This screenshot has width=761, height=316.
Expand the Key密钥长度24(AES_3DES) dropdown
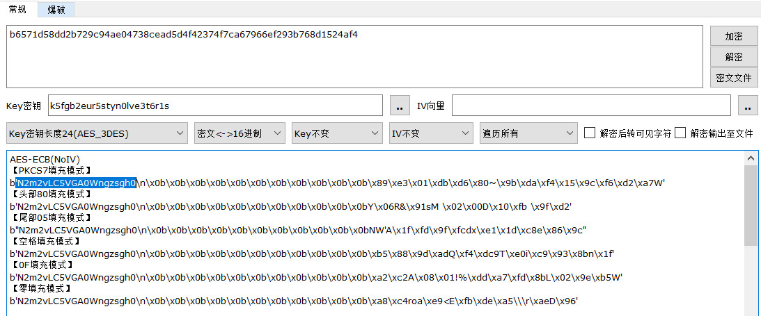pyautogui.click(x=97, y=133)
